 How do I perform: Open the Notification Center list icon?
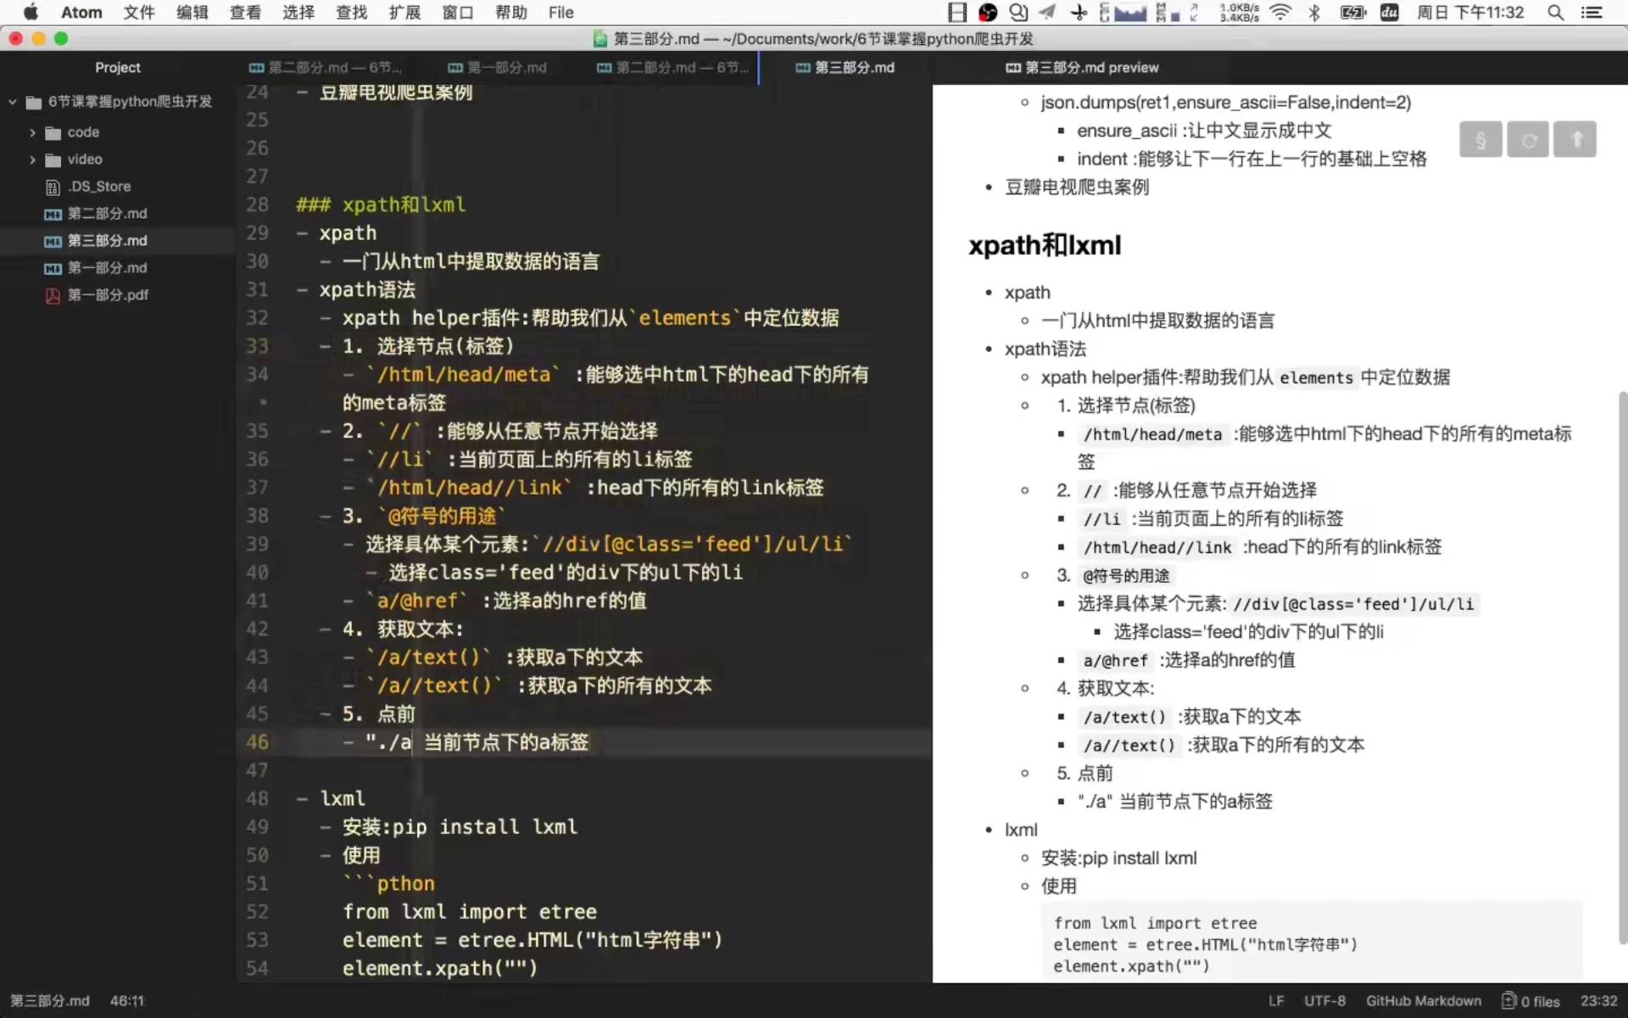click(1592, 12)
